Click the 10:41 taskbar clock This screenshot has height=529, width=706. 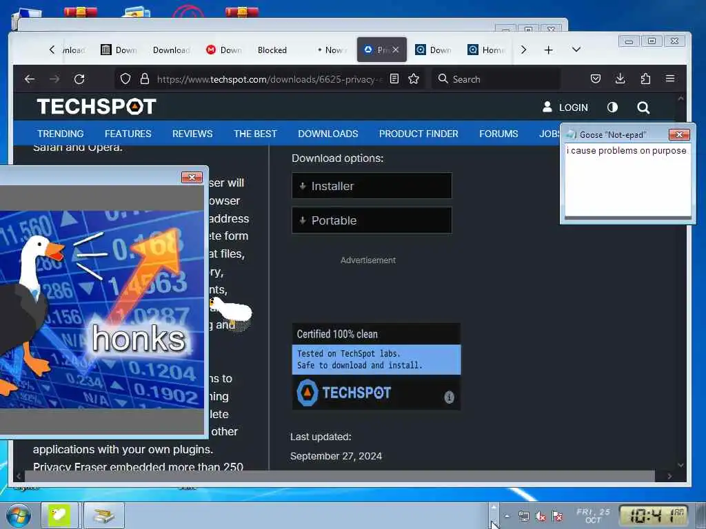point(654,515)
